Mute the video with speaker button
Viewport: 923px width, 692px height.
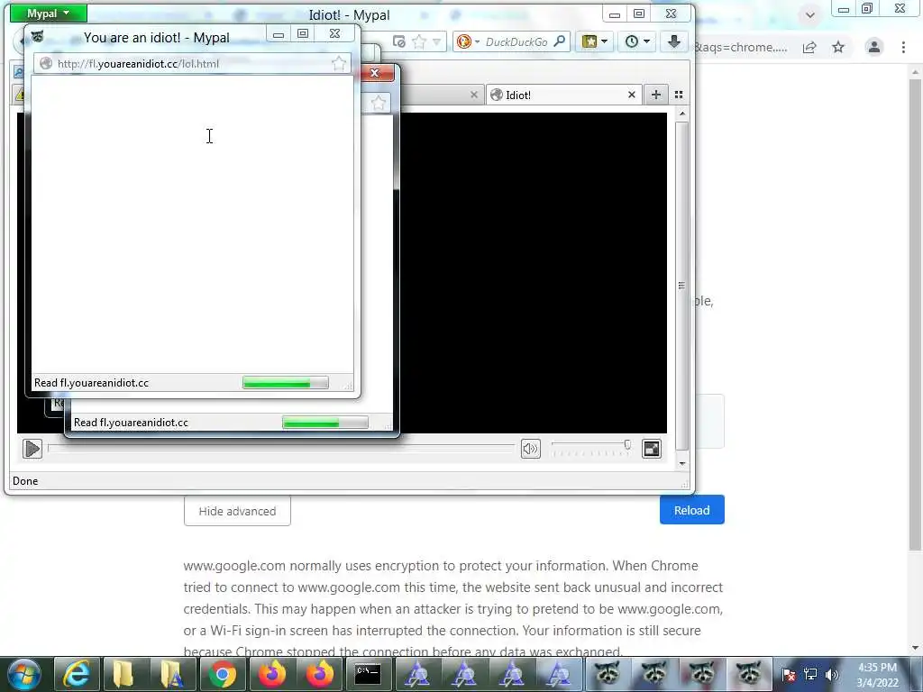pyautogui.click(x=530, y=449)
